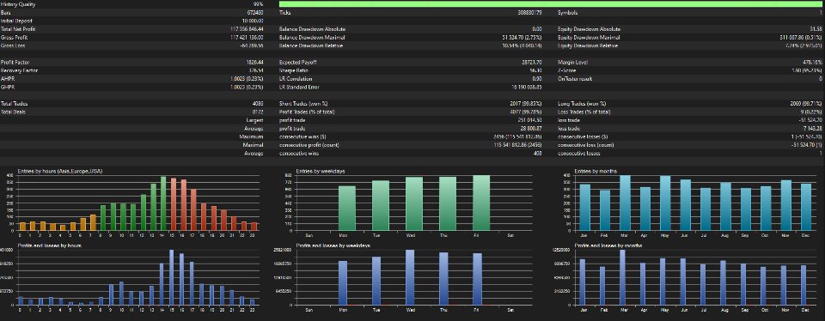Select the Mar bar in Entries by months
Screen dimensions: 825x321
pyautogui.click(x=625, y=203)
